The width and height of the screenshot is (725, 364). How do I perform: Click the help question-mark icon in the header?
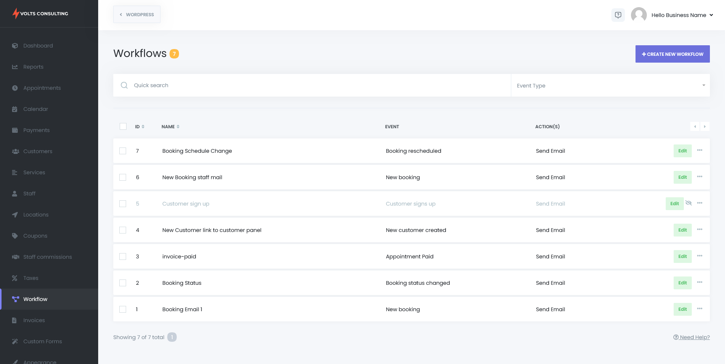pyautogui.click(x=618, y=15)
